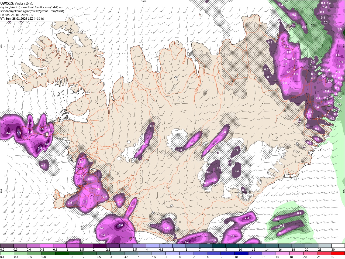The height and width of the screenshot is (259, 345).
Task: Pick the bright pink snow swatch labeled 0.5
Action: (46, 246)
